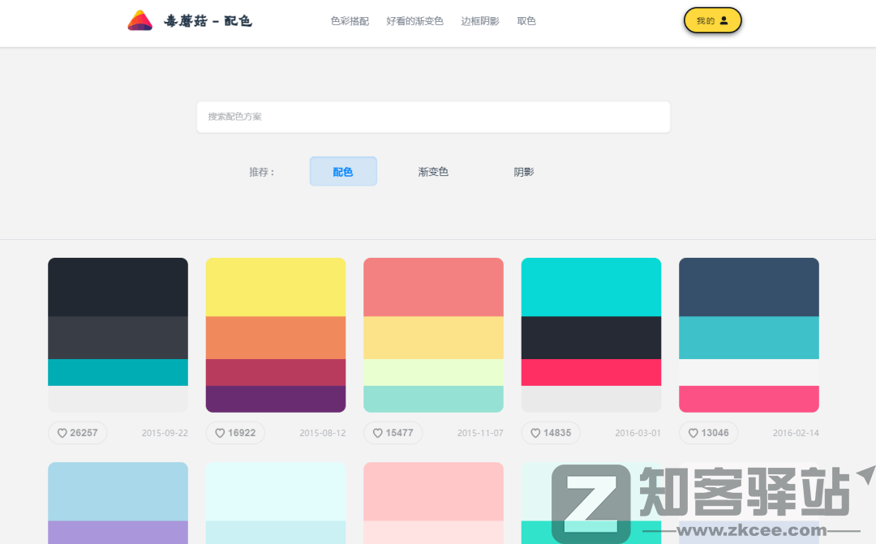This screenshot has height=544, width=876.
Task: Open the 我的 user profile button
Action: pyautogui.click(x=712, y=21)
